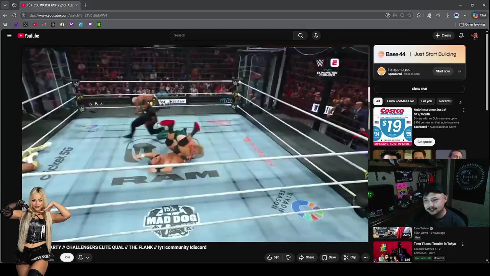
Task: Click Get quote on insurance ad
Action: click(x=425, y=142)
